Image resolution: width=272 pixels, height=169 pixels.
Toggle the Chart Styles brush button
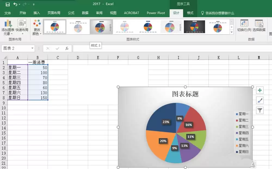click(x=259, y=100)
